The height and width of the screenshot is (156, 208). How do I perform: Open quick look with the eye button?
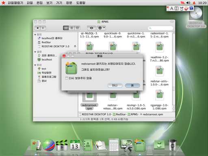[91, 28]
